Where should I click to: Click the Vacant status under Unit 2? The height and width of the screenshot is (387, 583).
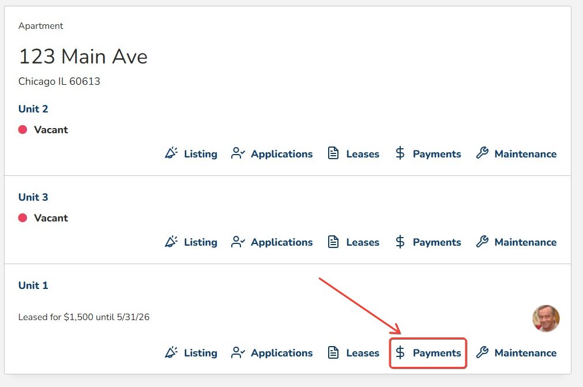[51, 130]
